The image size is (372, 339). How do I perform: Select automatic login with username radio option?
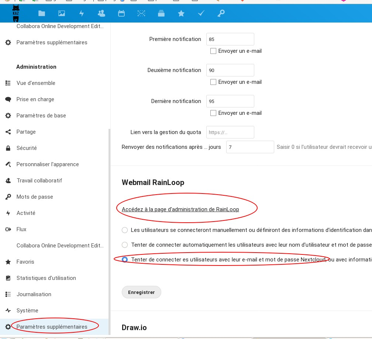125,245
